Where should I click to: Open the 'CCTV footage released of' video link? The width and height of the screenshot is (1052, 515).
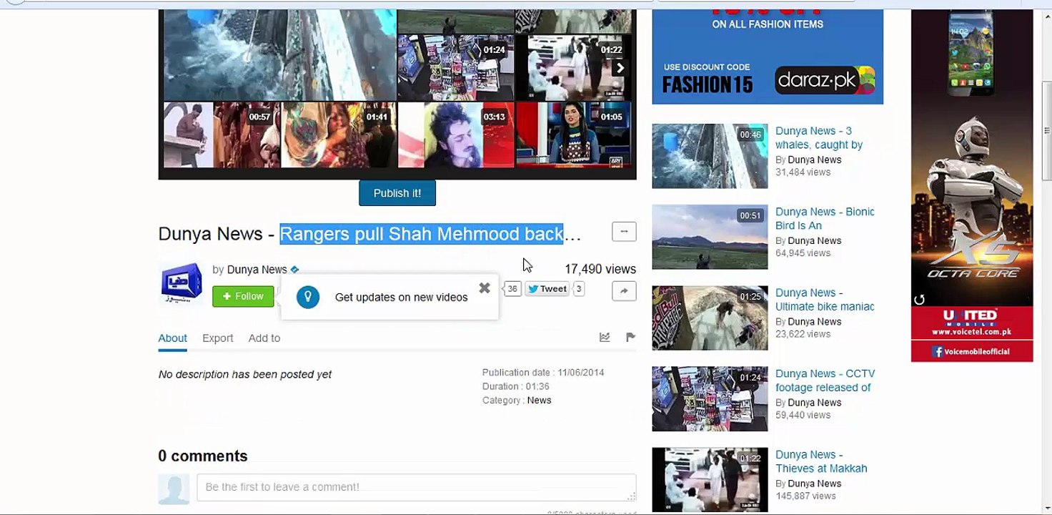point(825,381)
